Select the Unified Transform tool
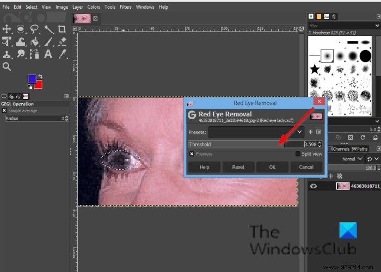Viewport: 381px width, 272px height. click(7, 41)
